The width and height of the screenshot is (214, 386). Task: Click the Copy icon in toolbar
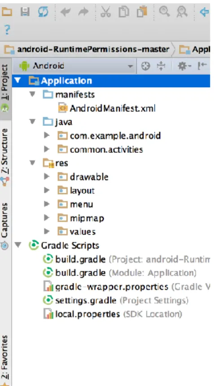click(x=124, y=12)
